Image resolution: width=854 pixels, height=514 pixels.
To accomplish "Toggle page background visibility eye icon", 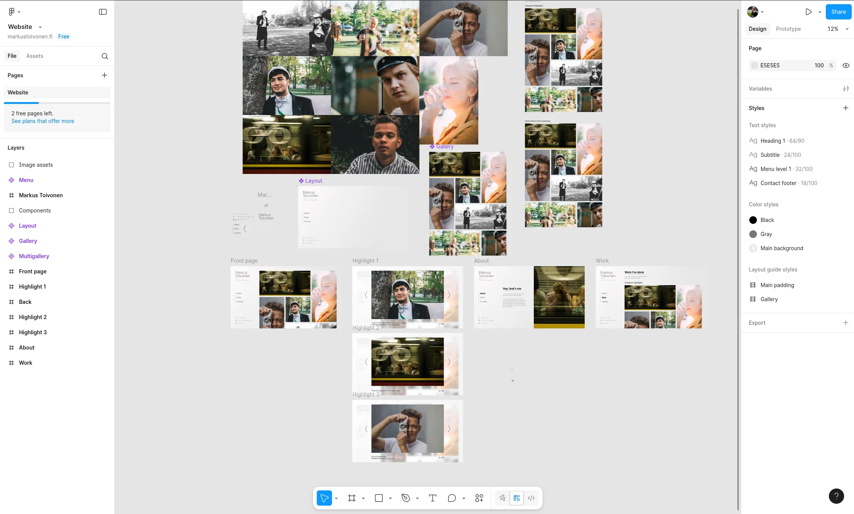I will pyautogui.click(x=846, y=65).
